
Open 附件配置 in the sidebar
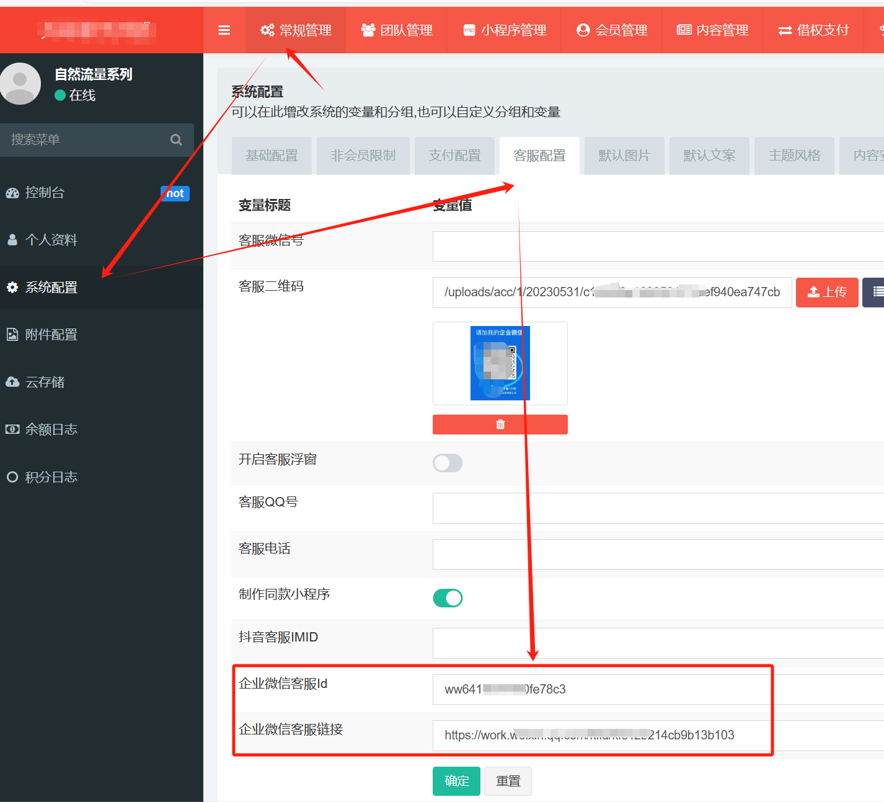point(102,335)
